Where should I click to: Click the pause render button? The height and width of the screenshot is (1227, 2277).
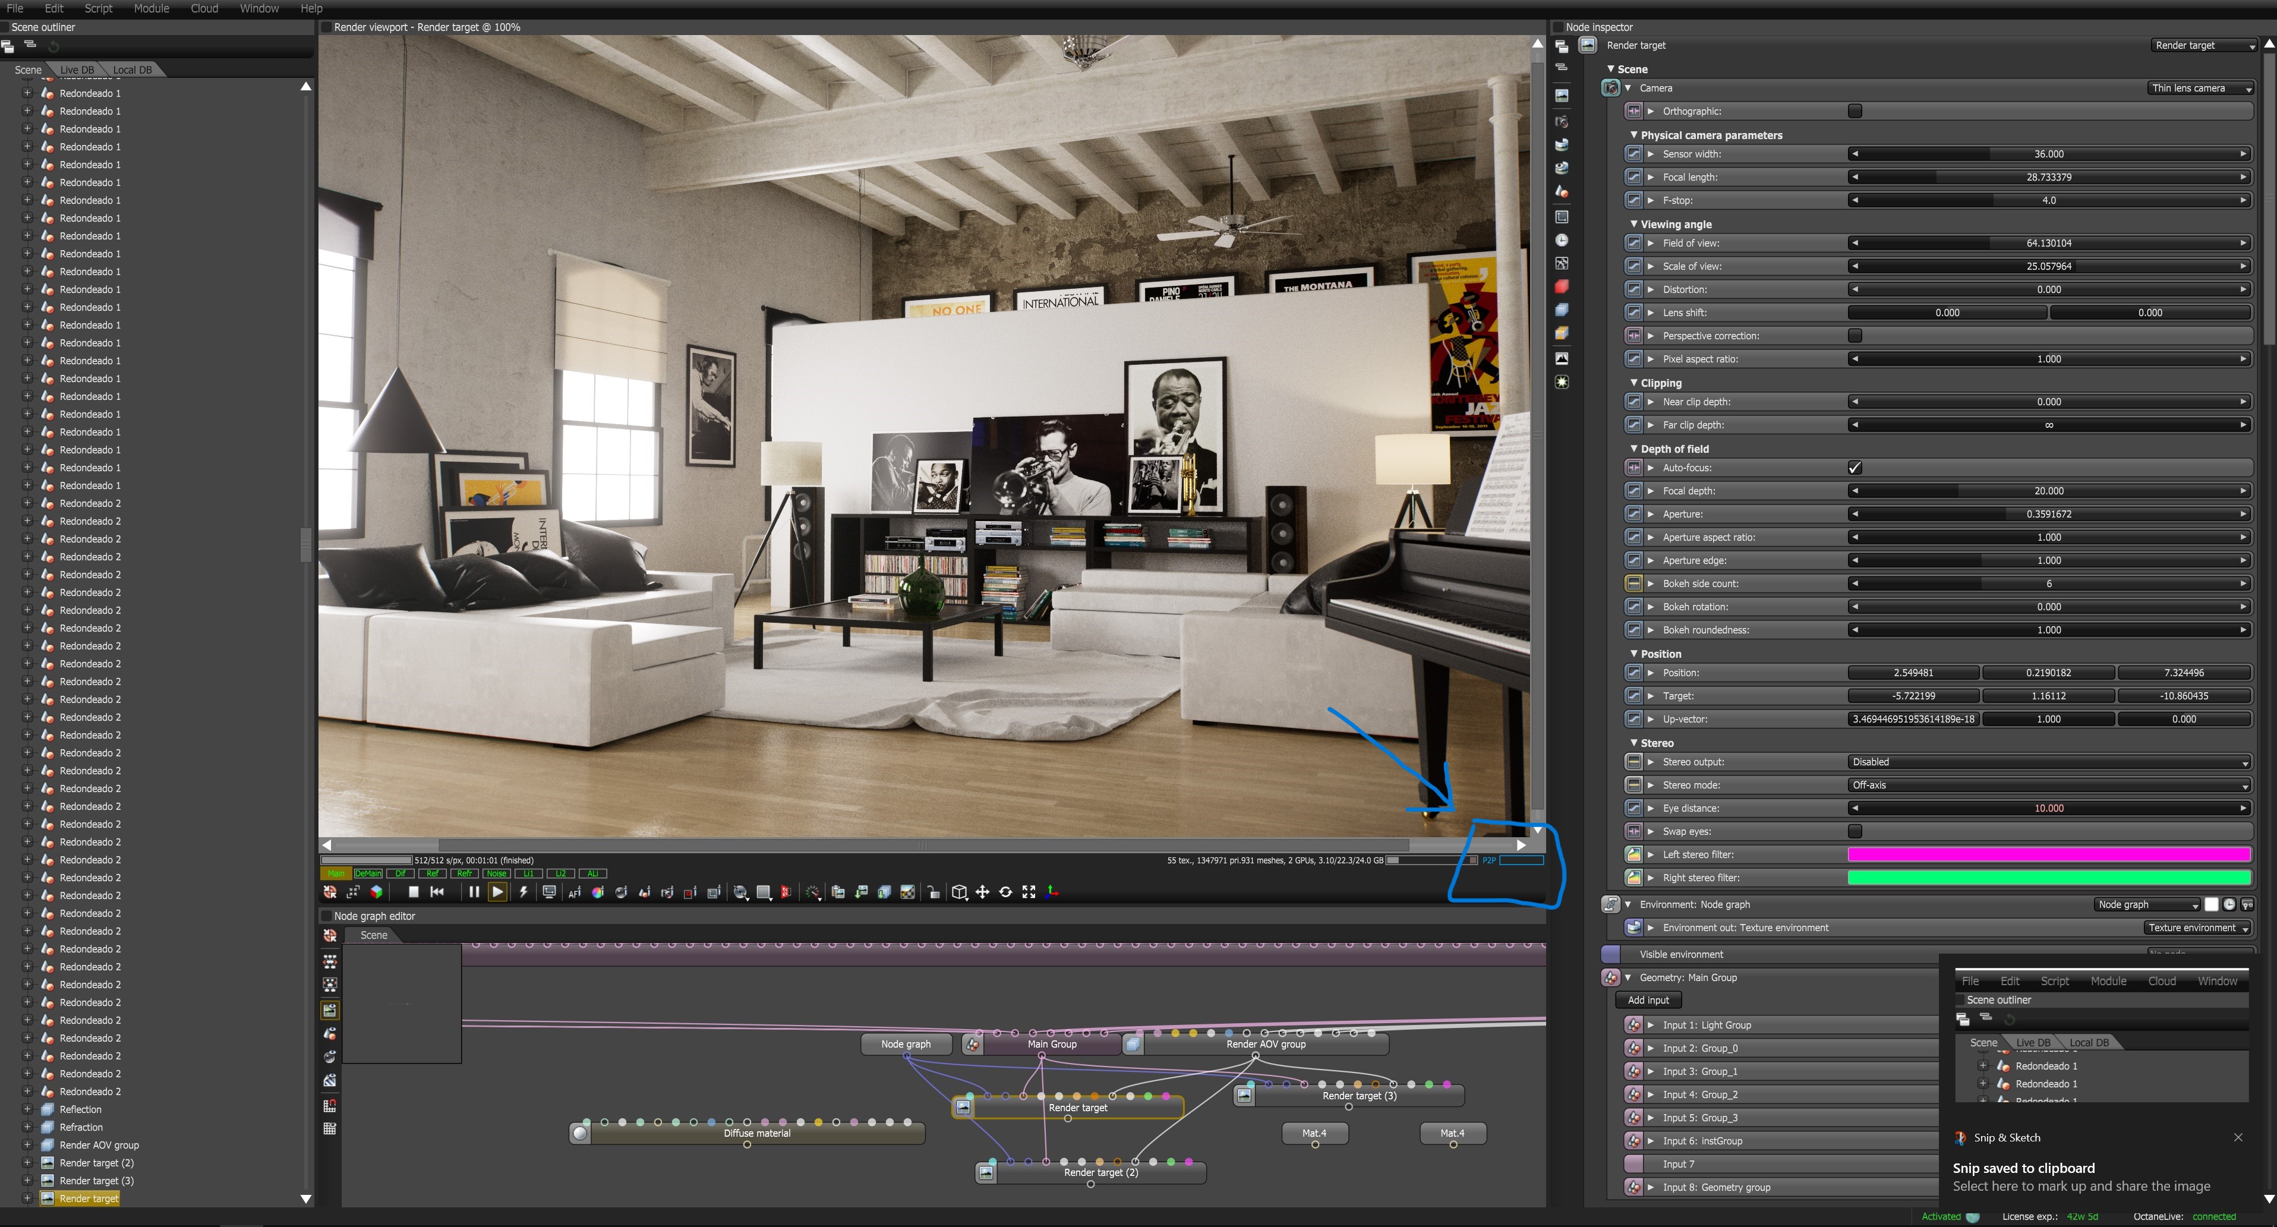pos(474,892)
